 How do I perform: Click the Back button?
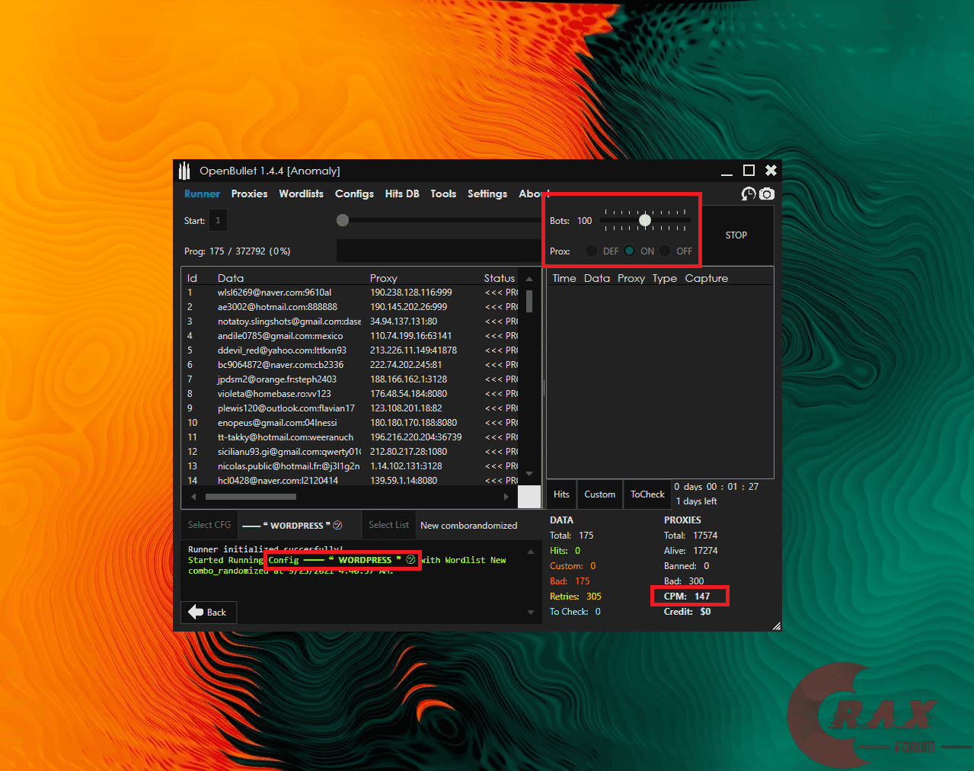click(x=208, y=612)
